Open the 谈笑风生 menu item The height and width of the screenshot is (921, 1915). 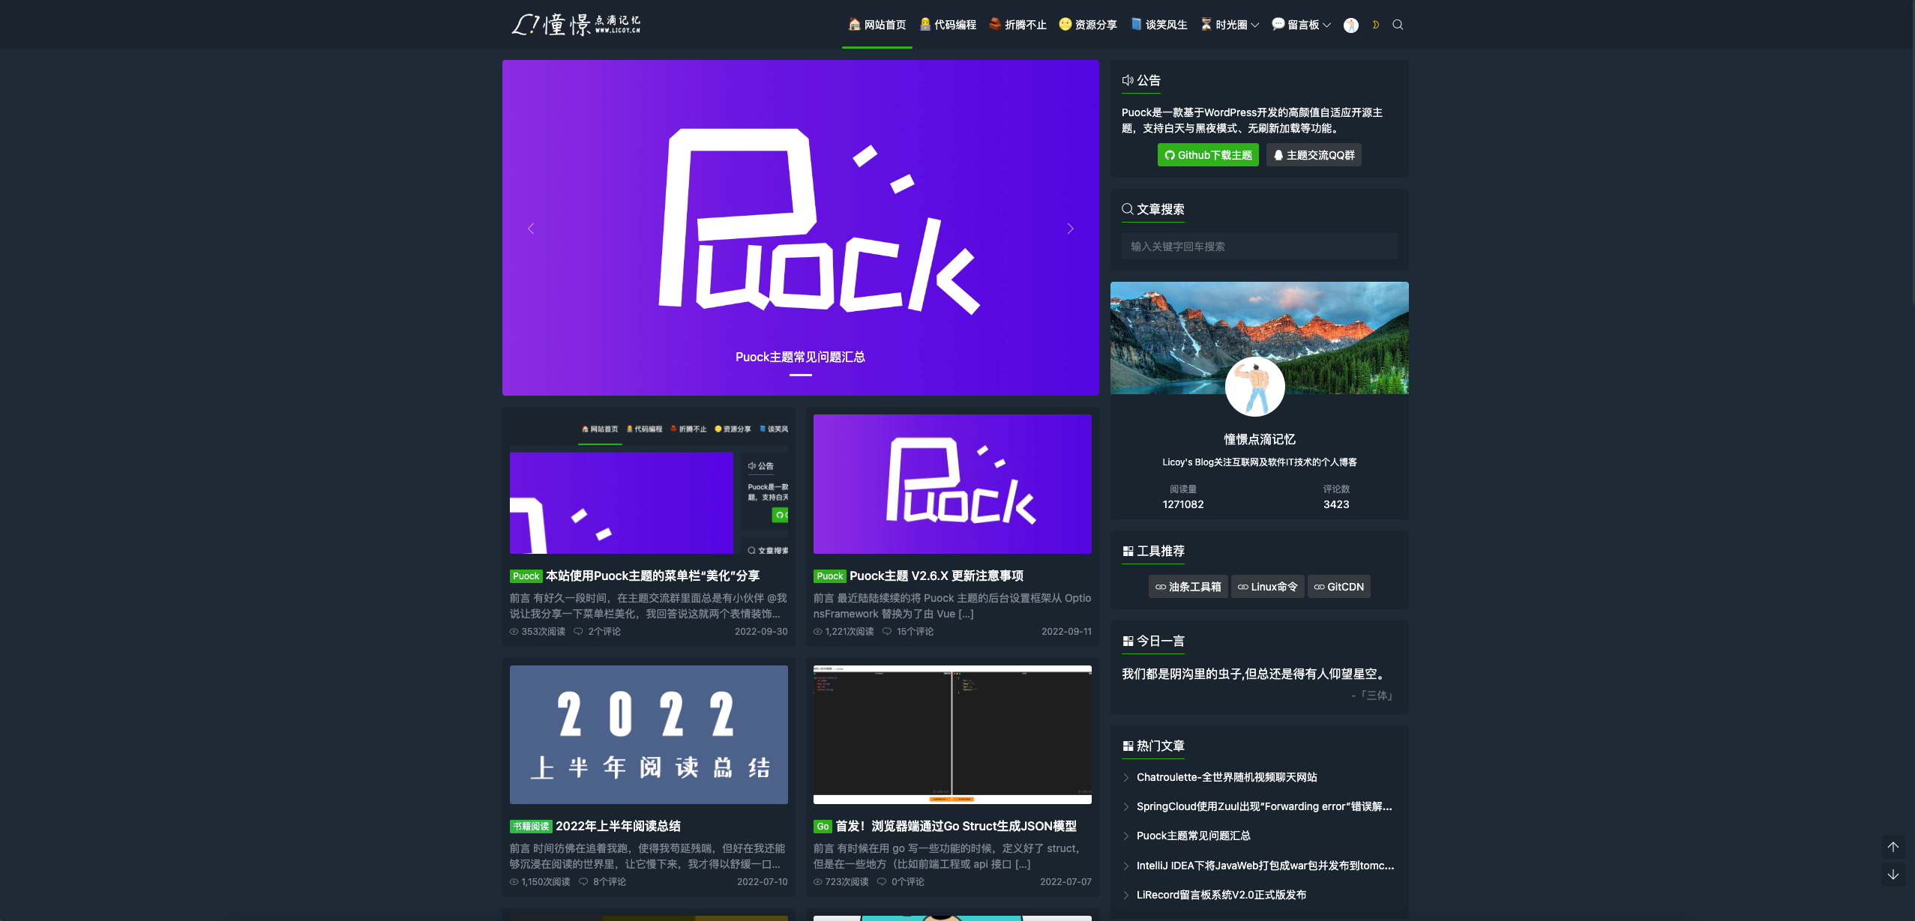coord(1158,25)
